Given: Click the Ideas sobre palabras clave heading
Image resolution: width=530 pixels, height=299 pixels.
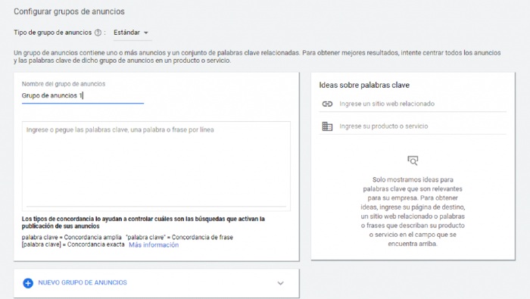Looking at the screenshot, I should 364,85.
